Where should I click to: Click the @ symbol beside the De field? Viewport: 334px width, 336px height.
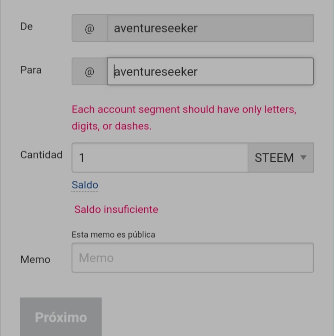(90, 28)
